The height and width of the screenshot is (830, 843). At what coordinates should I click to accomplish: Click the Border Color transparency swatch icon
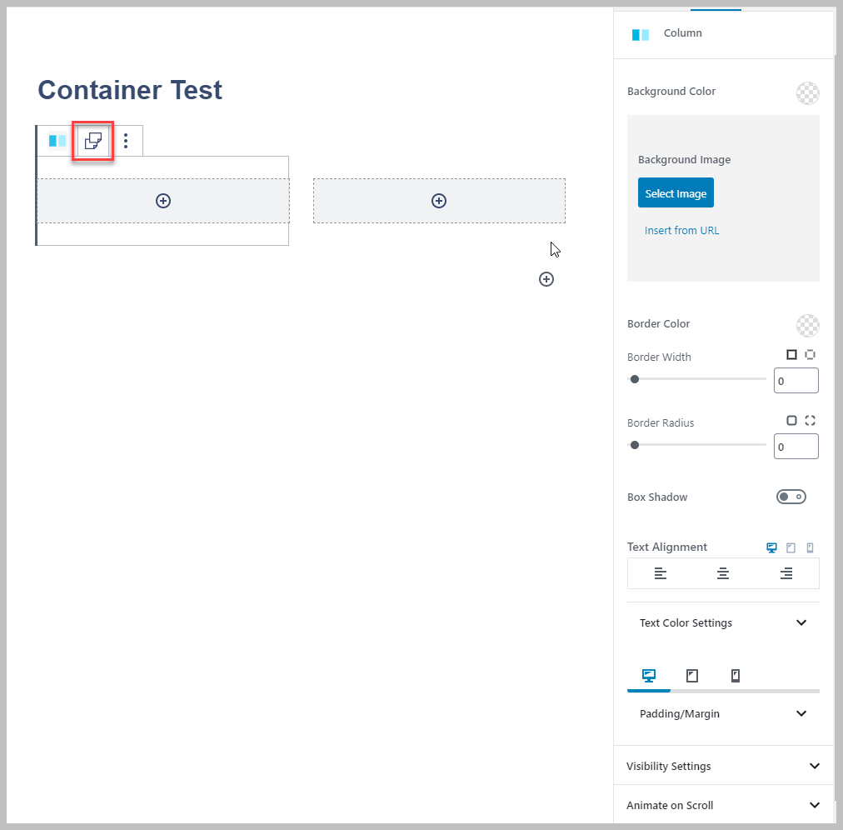click(807, 325)
